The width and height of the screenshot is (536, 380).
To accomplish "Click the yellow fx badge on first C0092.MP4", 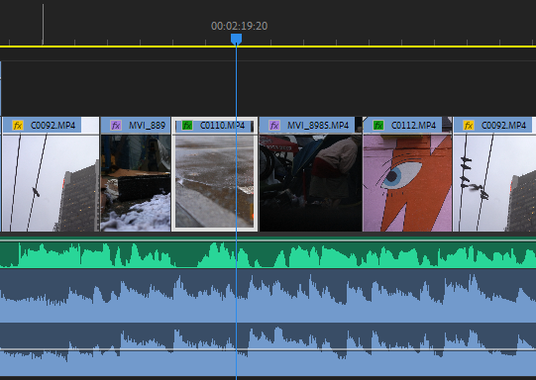I will tap(18, 126).
